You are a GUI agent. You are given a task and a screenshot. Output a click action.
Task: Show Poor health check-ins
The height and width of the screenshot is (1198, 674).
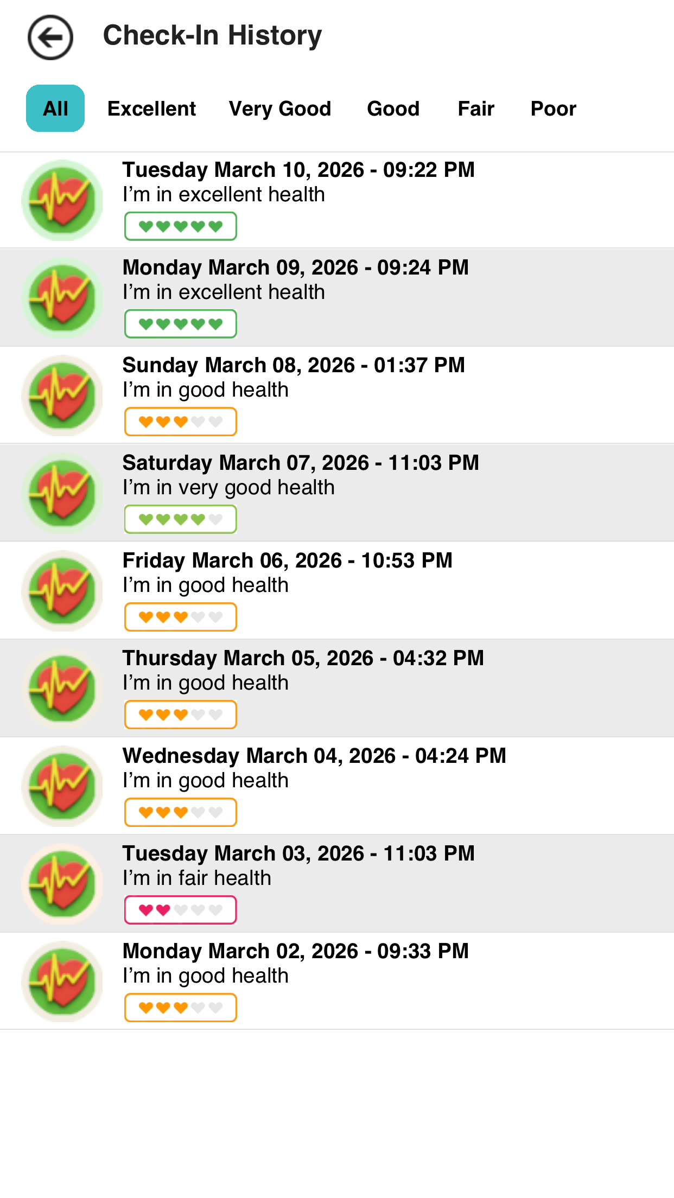(553, 109)
